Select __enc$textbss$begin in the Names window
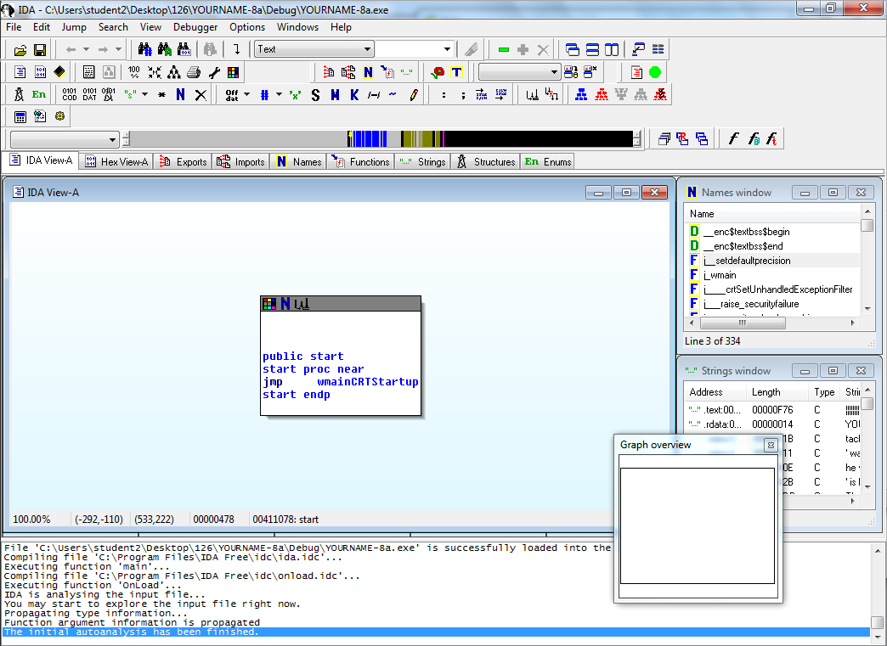Viewport: 887px width, 646px height. [x=746, y=232]
